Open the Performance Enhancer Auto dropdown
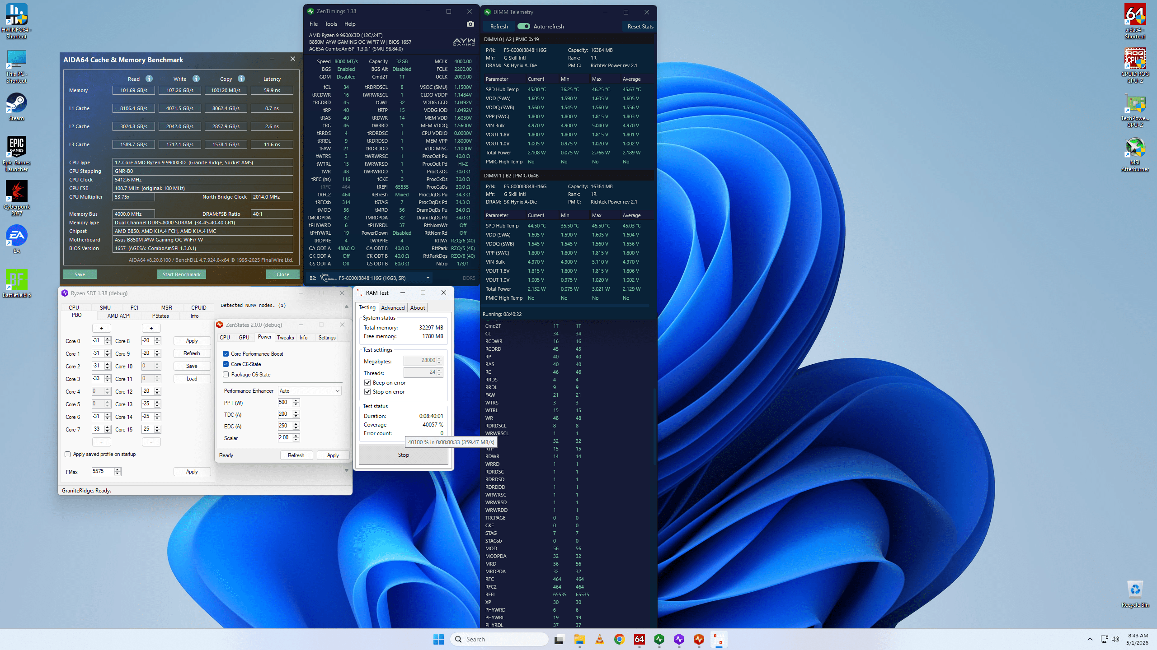The image size is (1157, 650). [x=310, y=390]
